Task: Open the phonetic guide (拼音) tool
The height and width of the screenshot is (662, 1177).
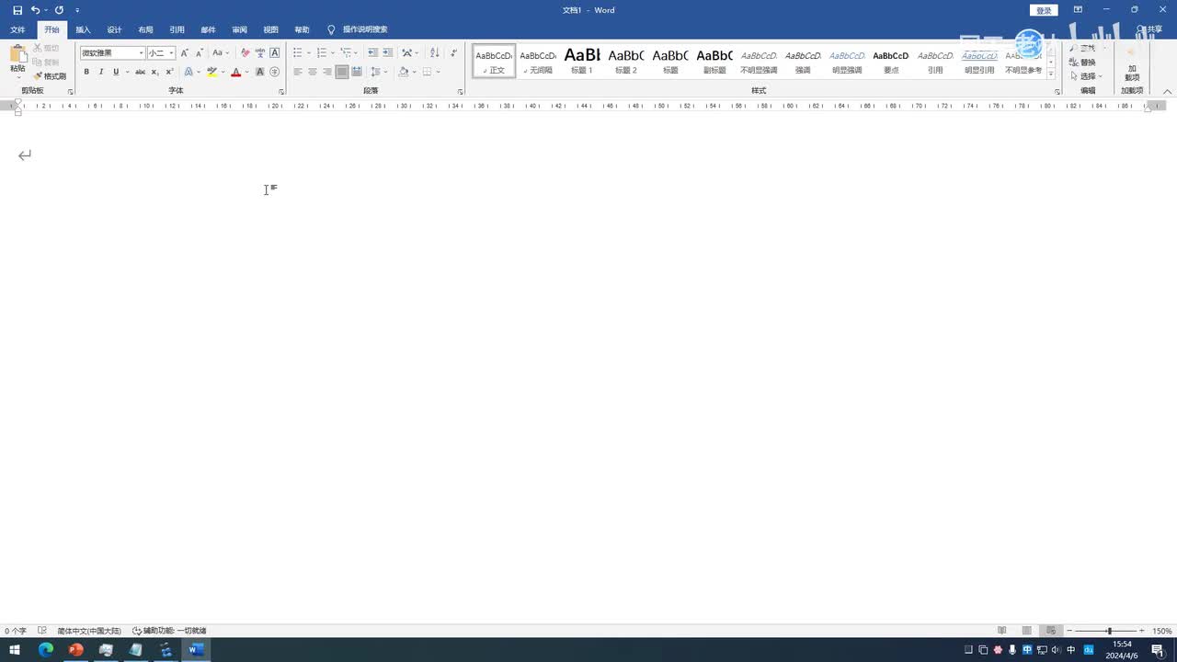Action: pyautogui.click(x=260, y=53)
